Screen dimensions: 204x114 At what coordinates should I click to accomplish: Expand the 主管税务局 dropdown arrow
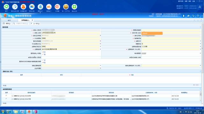(100, 49)
